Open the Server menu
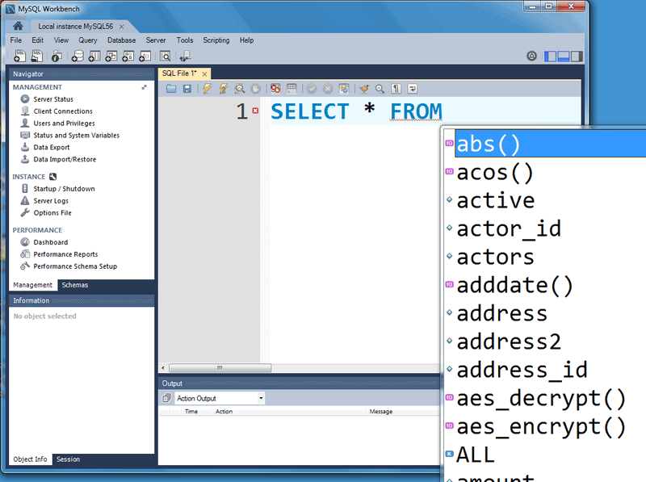The height and width of the screenshot is (482, 646). coord(156,40)
